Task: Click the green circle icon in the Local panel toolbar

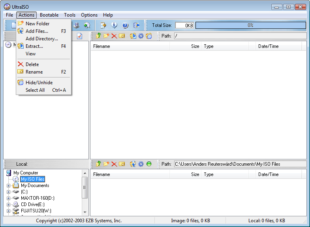Action: click(149, 164)
